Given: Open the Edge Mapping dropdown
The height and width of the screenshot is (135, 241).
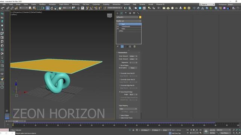Looking at the screenshot, I should [128, 109].
